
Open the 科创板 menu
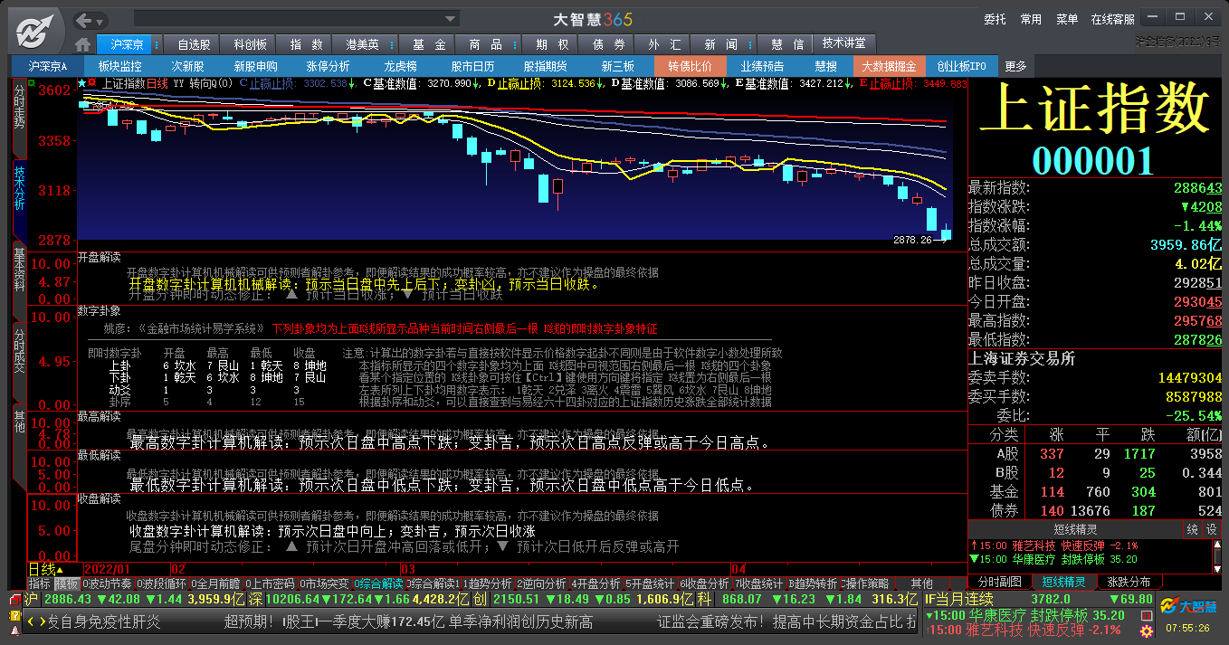[x=250, y=44]
